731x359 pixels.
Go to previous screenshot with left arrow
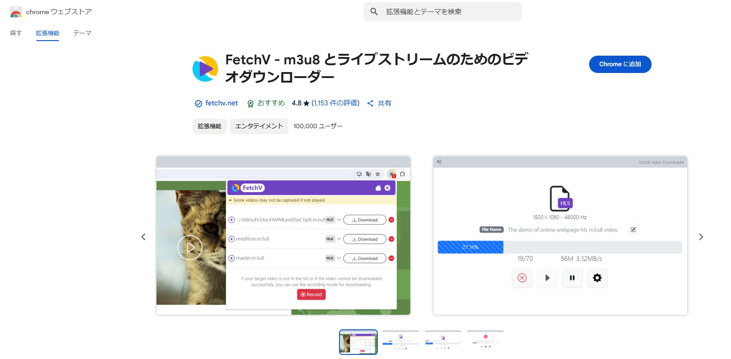[x=143, y=237]
